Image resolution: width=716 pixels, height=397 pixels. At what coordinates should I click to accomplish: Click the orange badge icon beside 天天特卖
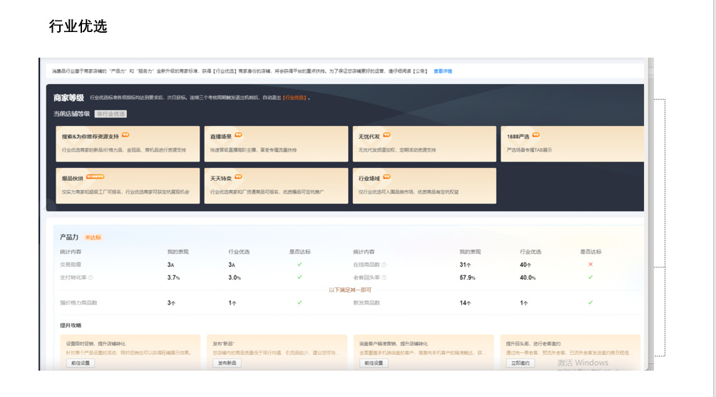tap(238, 177)
